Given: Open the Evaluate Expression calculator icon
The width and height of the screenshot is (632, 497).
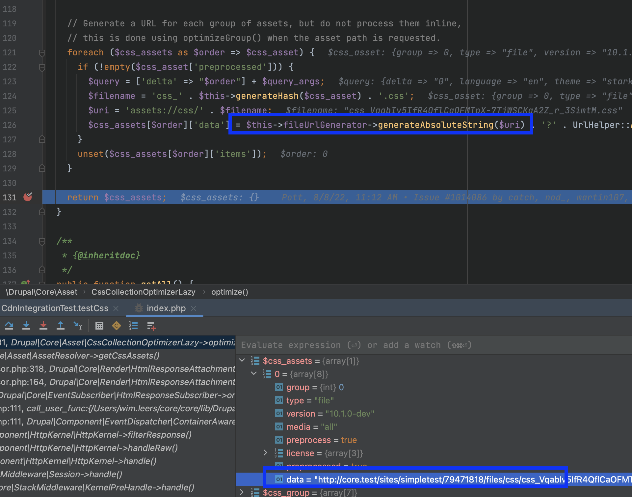Looking at the screenshot, I should (99, 326).
